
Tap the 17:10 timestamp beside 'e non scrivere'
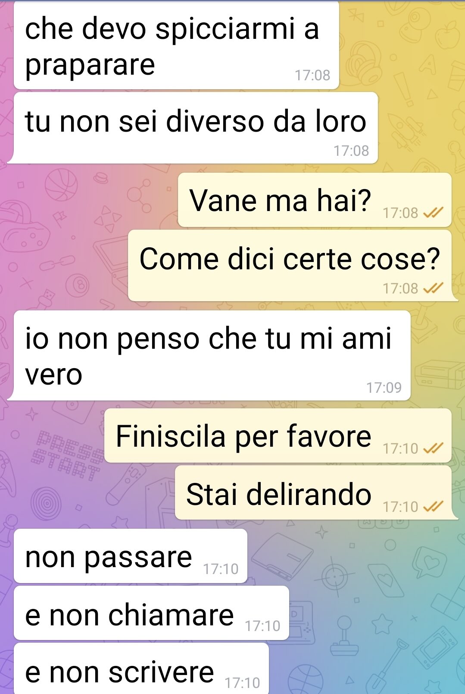[243, 683]
